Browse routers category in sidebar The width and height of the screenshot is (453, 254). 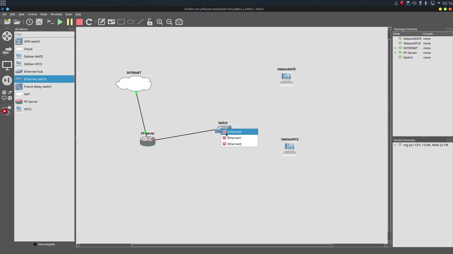tap(7, 36)
